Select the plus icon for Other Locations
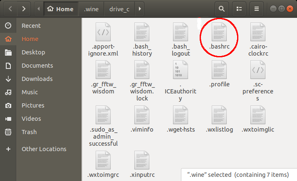The width and height of the screenshot is (297, 181). pos(8,149)
